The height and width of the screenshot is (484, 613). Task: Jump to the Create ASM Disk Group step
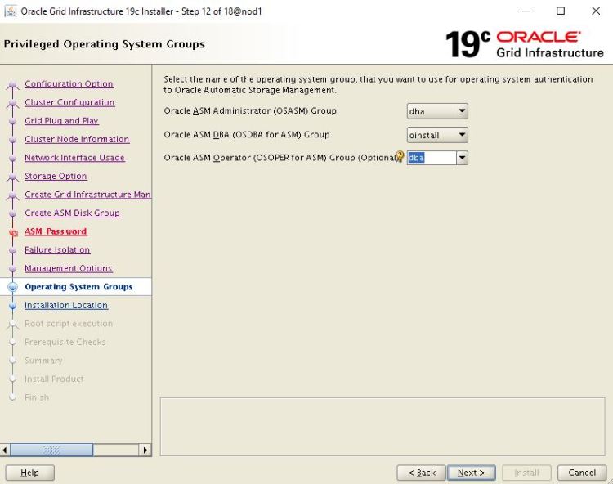tap(72, 213)
